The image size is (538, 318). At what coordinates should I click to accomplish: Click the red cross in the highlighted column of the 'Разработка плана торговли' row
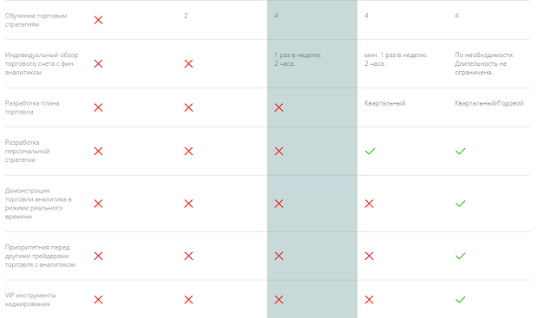279,107
